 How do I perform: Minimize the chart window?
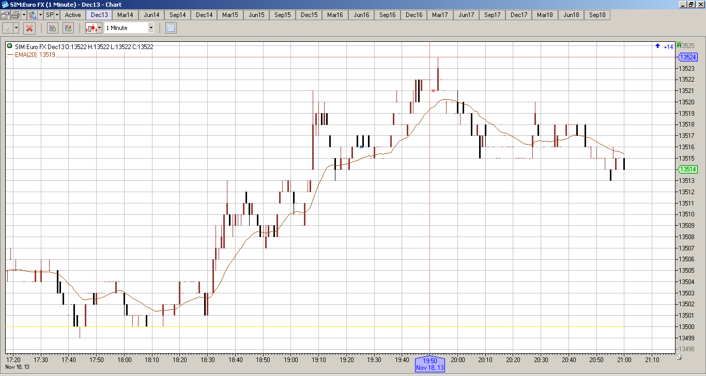pyautogui.click(x=682, y=4)
